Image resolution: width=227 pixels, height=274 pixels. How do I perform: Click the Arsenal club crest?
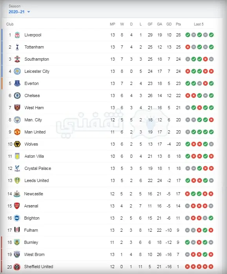click(17, 206)
